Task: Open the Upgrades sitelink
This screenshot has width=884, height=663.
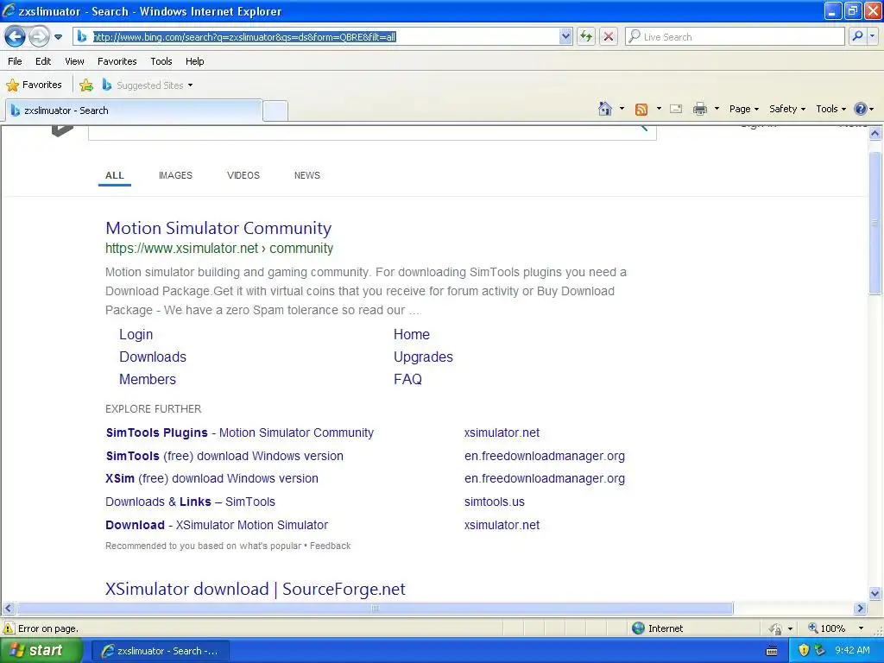Action: 423,357
